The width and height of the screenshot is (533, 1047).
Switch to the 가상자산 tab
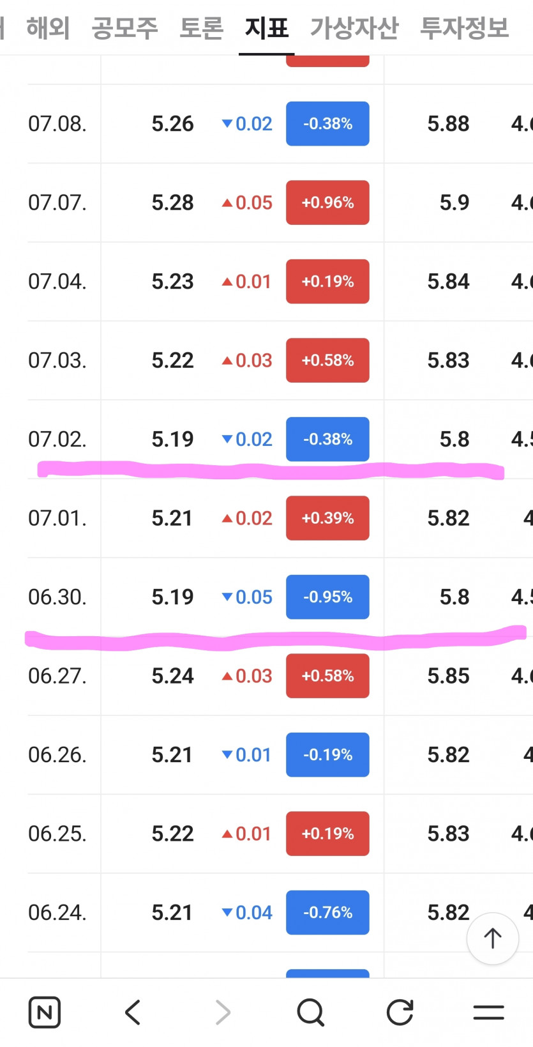click(354, 28)
